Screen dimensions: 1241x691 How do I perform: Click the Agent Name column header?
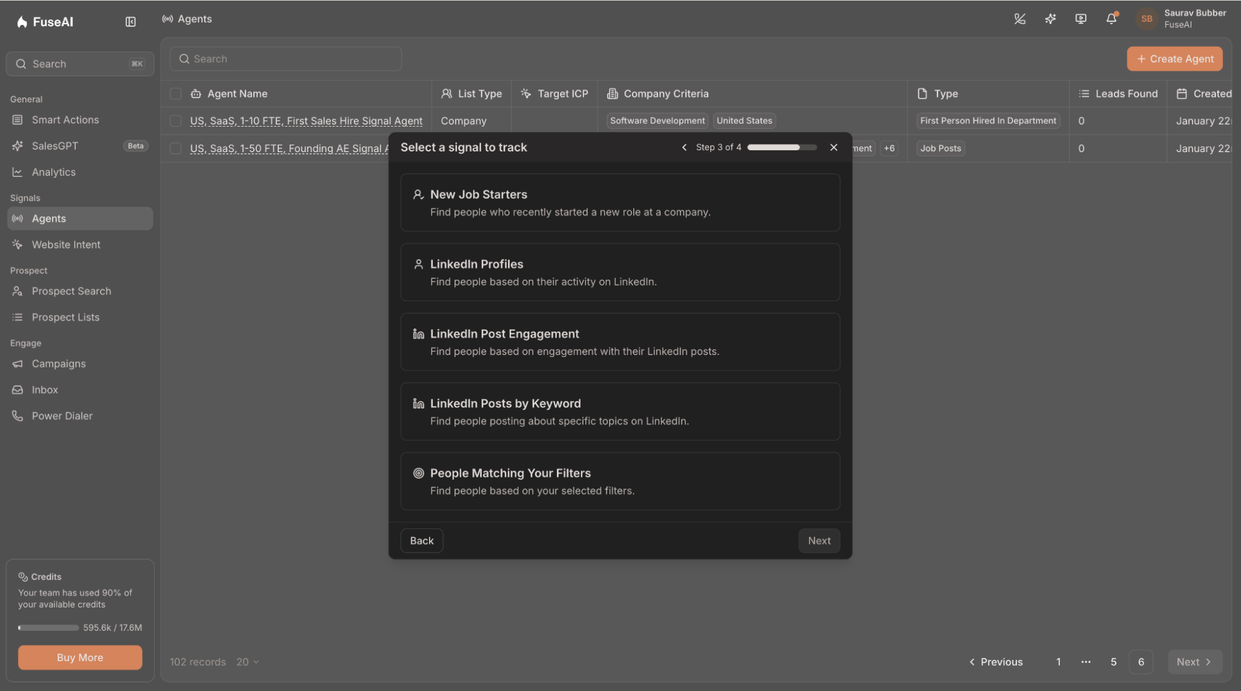(x=237, y=94)
